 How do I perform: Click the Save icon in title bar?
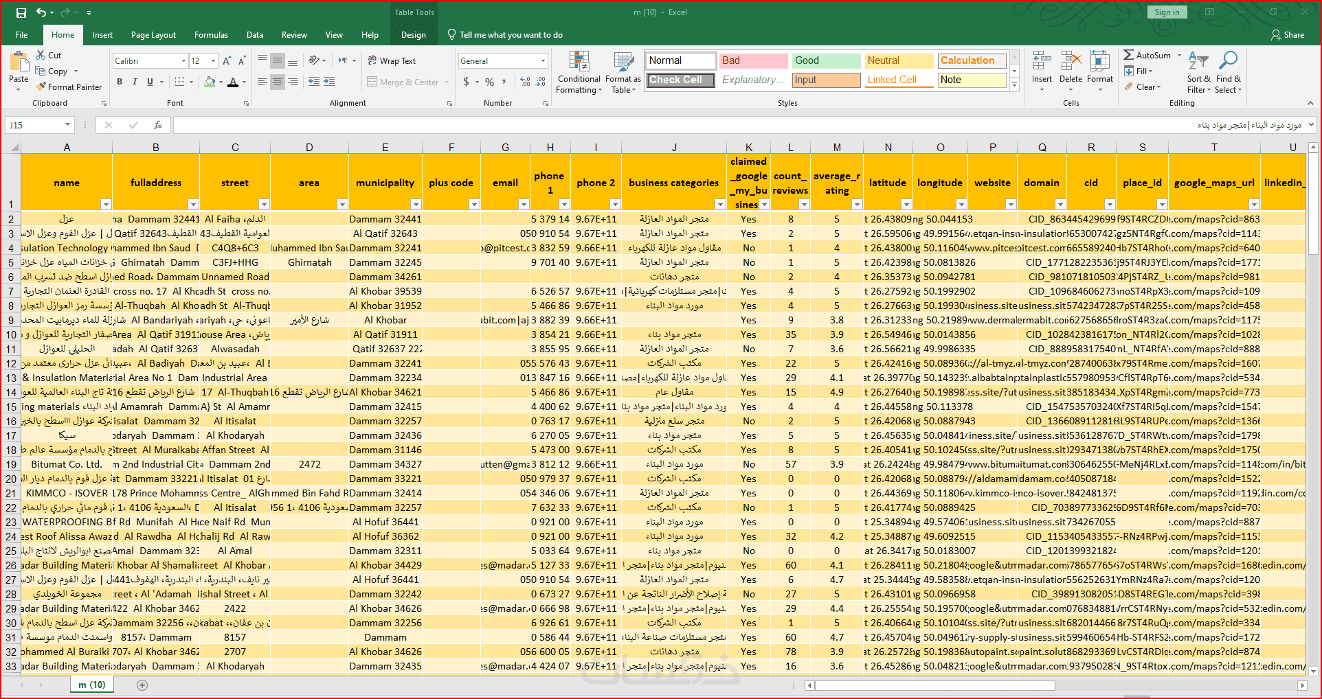coord(21,12)
